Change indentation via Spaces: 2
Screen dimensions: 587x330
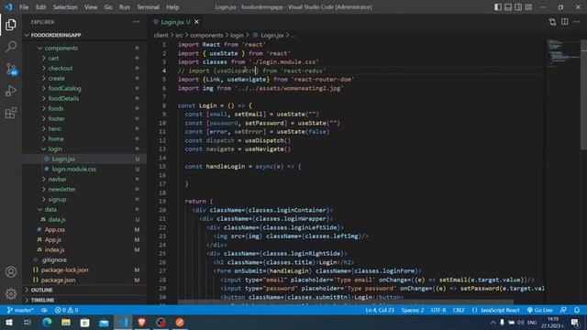click(413, 310)
